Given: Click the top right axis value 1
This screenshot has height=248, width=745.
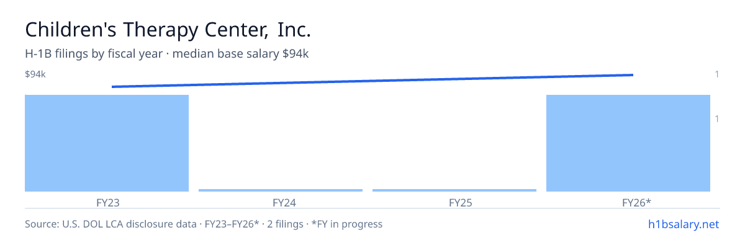Looking at the screenshot, I should click(x=717, y=74).
